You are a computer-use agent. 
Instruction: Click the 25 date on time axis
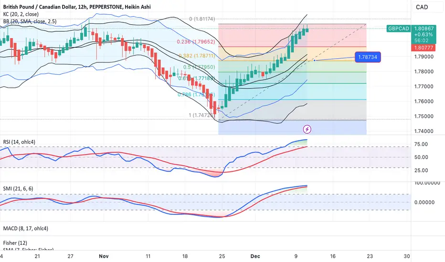click(x=222, y=256)
